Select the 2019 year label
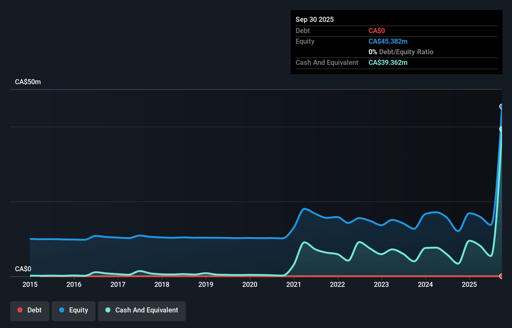Viewport: 512px width, 328px height. coord(206,284)
